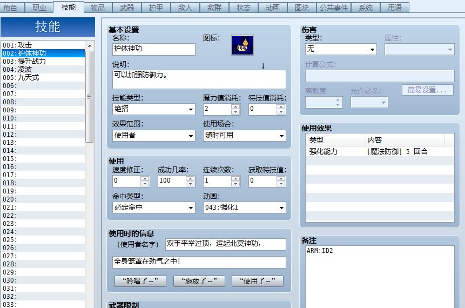The width and height of the screenshot is (465, 308).
Task: Open the 图块 tab
Action: tap(302, 8)
